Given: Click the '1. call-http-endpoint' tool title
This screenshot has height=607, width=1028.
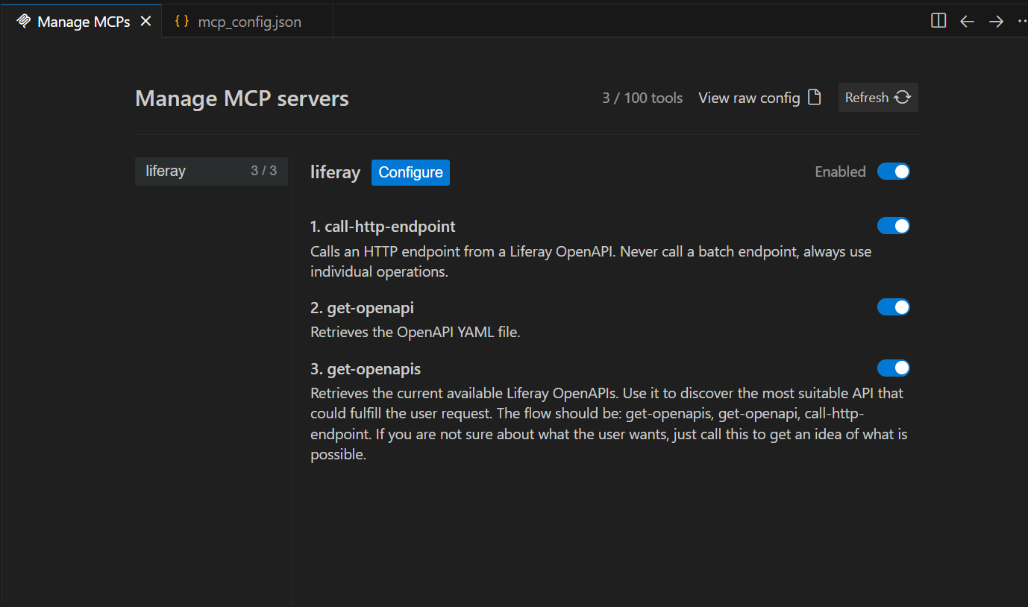Looking at the screenshot, I should 383,226.
